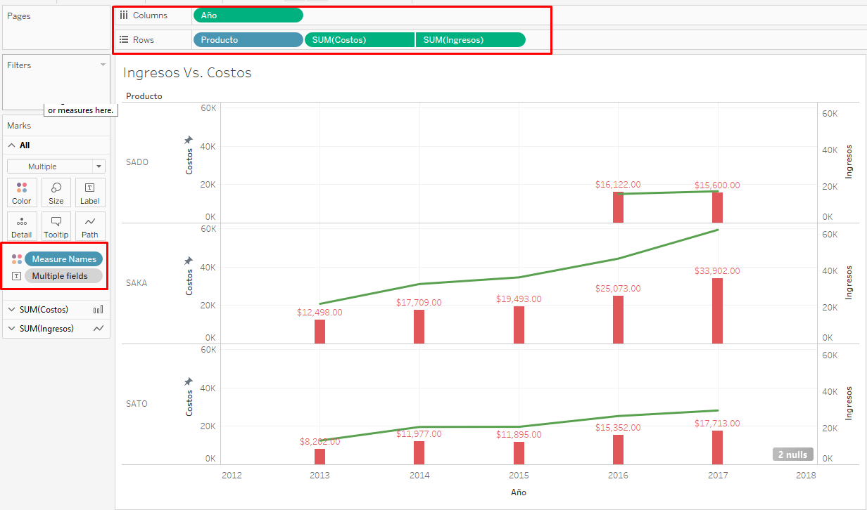Click the color icon beside Measure Names
This screenshot has width=867, height=510.
pyautogui.click(x=17, y=259)
